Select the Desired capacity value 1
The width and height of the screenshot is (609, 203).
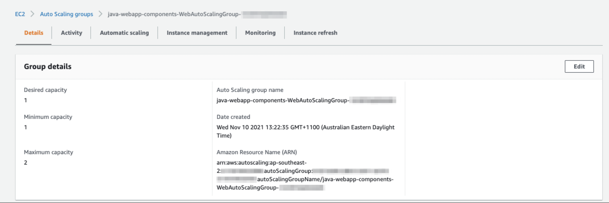pyautogui.click(x=25, y=100)
